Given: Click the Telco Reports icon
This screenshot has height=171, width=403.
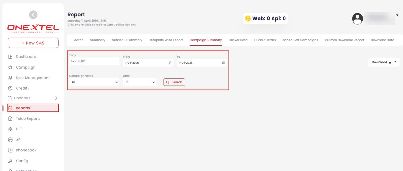Looking at the screenshot, I should (10, 119).
